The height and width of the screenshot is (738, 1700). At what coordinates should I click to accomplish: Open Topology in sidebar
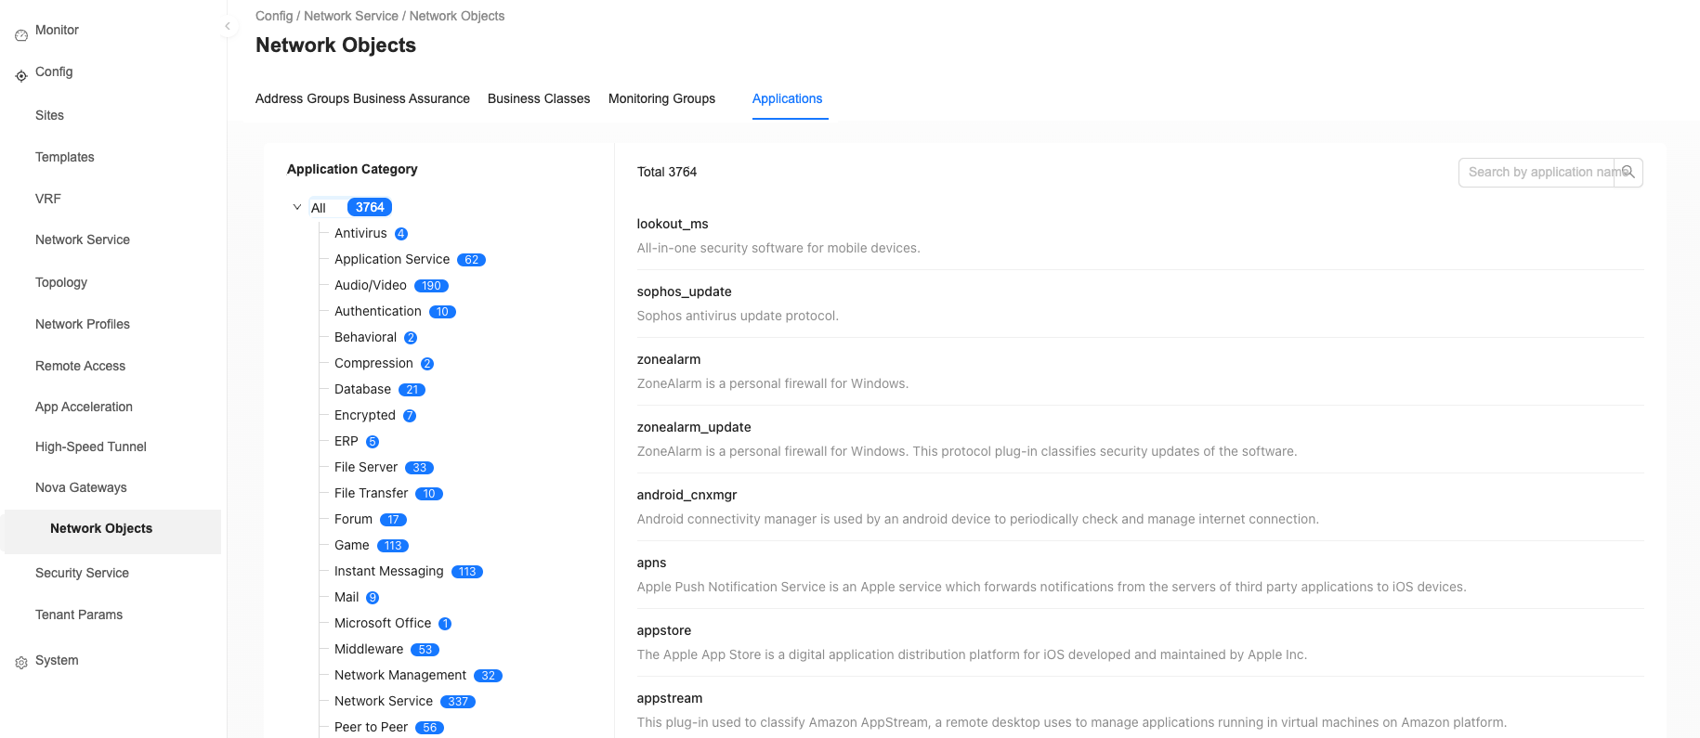click(61, 282)
